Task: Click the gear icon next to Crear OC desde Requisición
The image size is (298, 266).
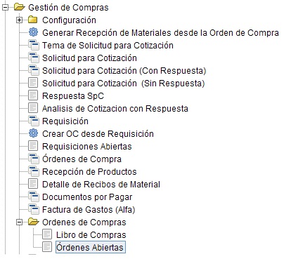Action: click(33, 133)
